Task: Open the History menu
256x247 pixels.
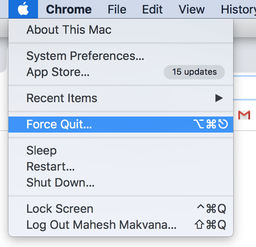Action: pyautogui.click(x=238, y=9)
